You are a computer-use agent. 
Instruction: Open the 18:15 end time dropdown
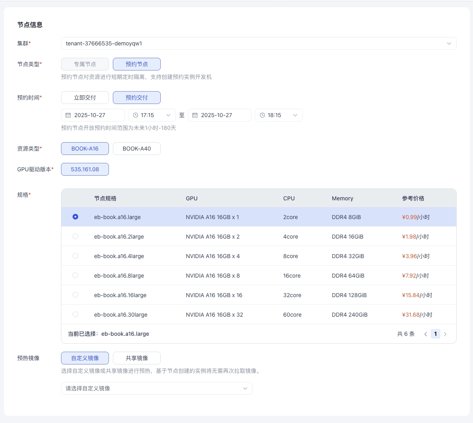295,115
